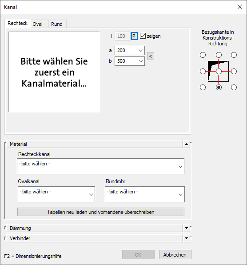247x265 pixels.
Task: Click the P pick-length button
Action: pyautogui.click(x=134, y=36)
